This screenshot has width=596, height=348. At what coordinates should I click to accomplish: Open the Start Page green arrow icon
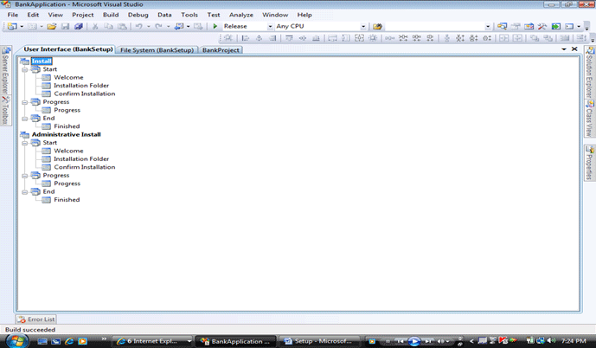click(x=556, y=26)
